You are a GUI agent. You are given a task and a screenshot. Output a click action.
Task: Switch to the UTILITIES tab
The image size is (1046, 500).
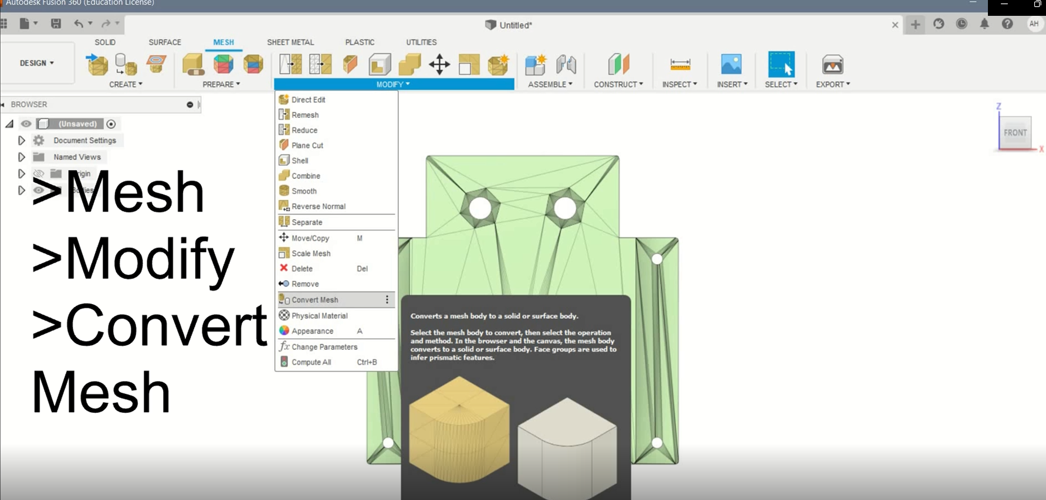421,42
